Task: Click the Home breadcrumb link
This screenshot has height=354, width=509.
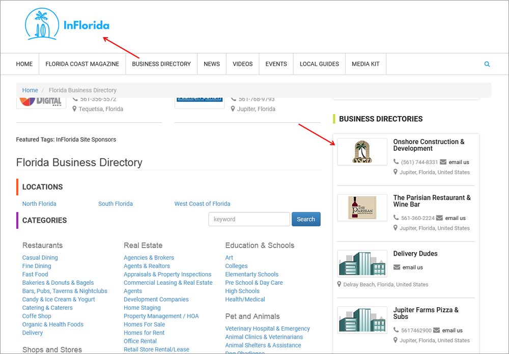Action: click(30, 90)
